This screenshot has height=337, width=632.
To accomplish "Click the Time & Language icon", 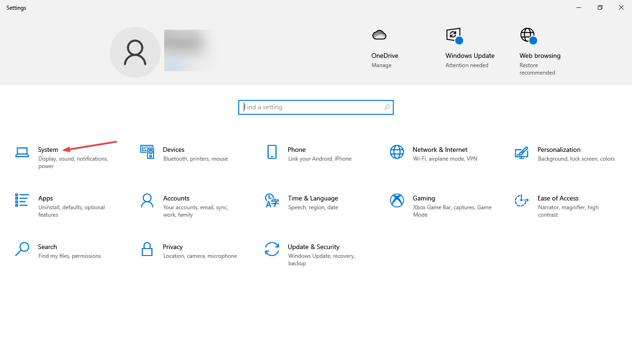I will pos(272,200).
